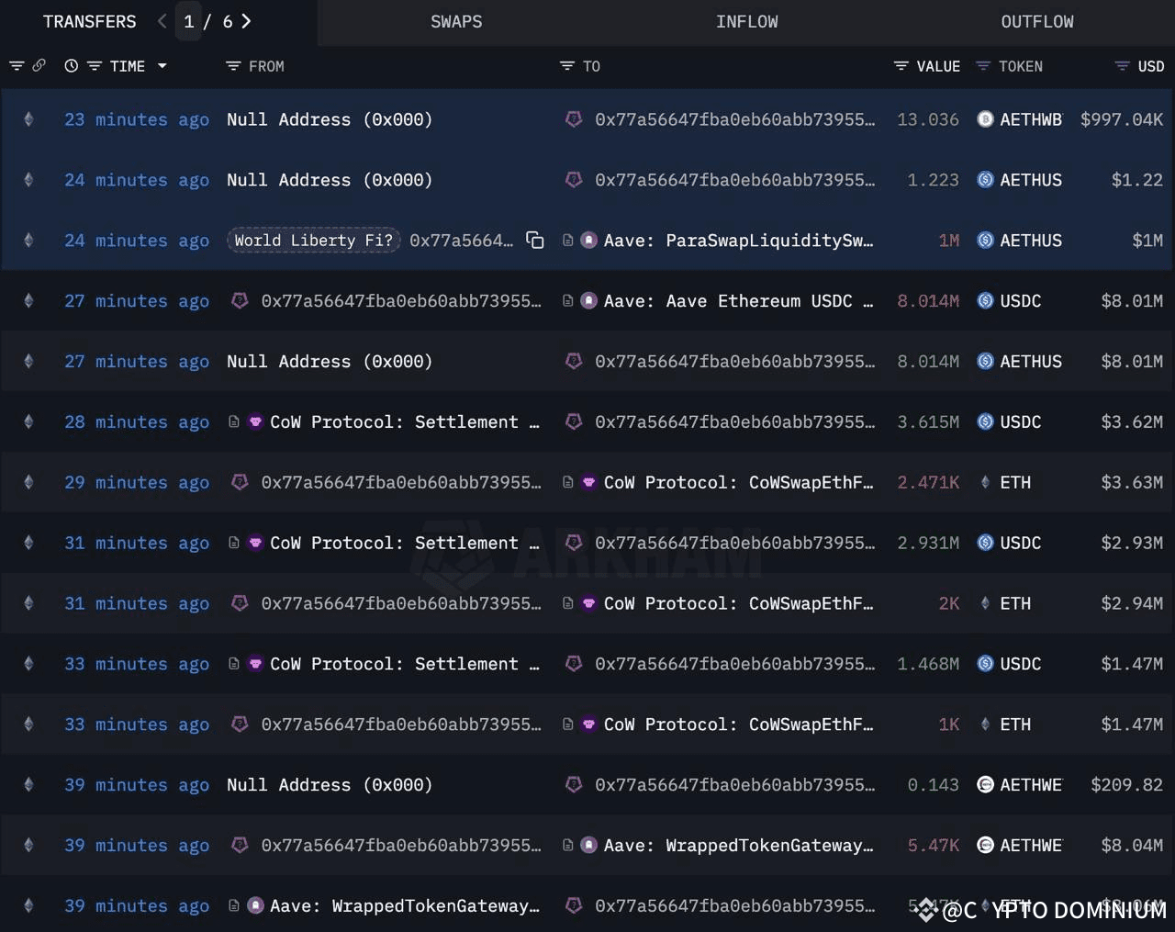
Task: Click the AETHUS token icon in the $1M row
Action: click(x=985, y=241)
